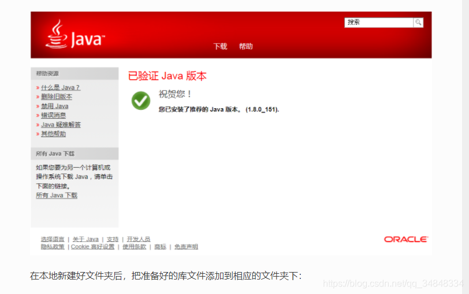Open the 下载 menu item
The image size is (469, 294).
click(x=220, y=46)
